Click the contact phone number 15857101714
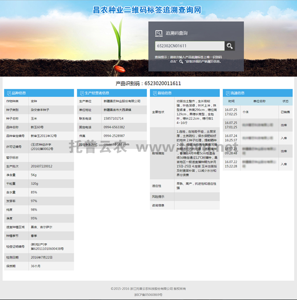 tap(114, 119)
